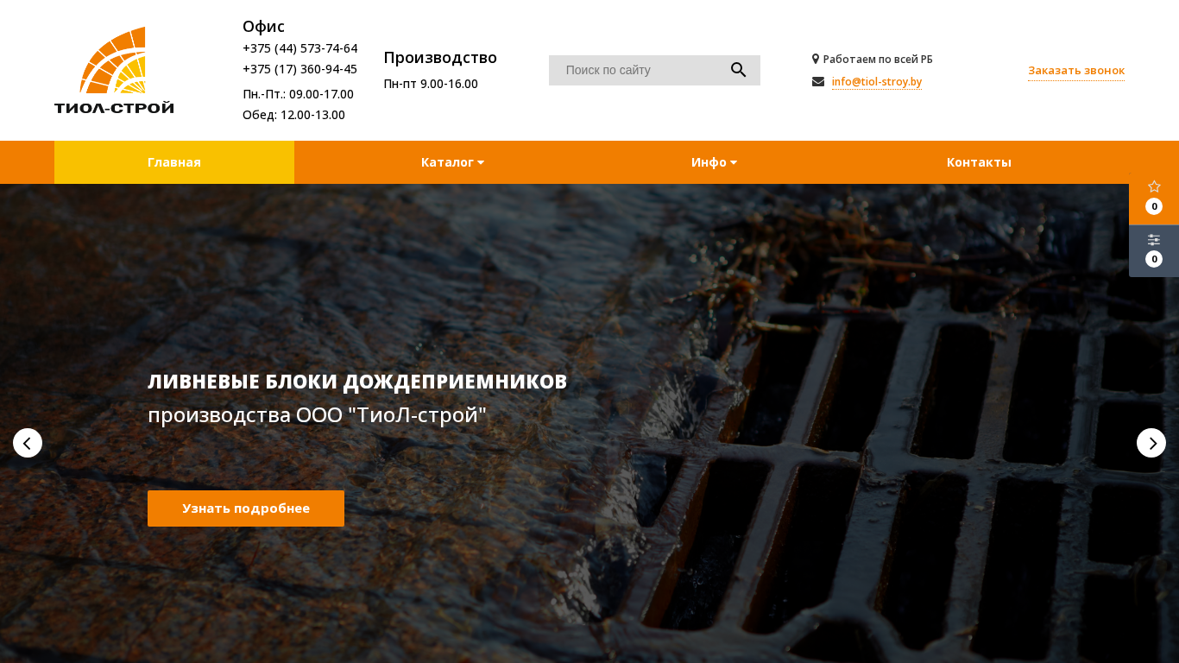1179x663 pixels.
Task: Click phone number +375 (44) 573-74-64
Action: 300,48
